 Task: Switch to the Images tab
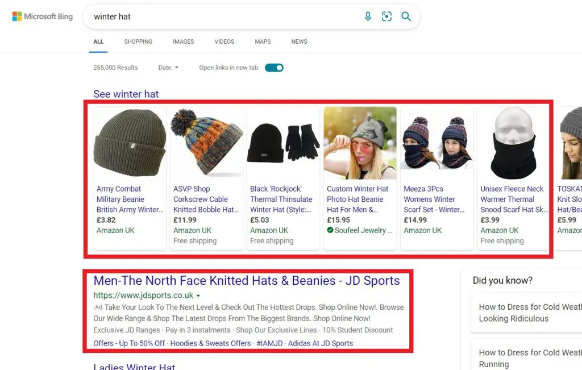pos(183,41)
